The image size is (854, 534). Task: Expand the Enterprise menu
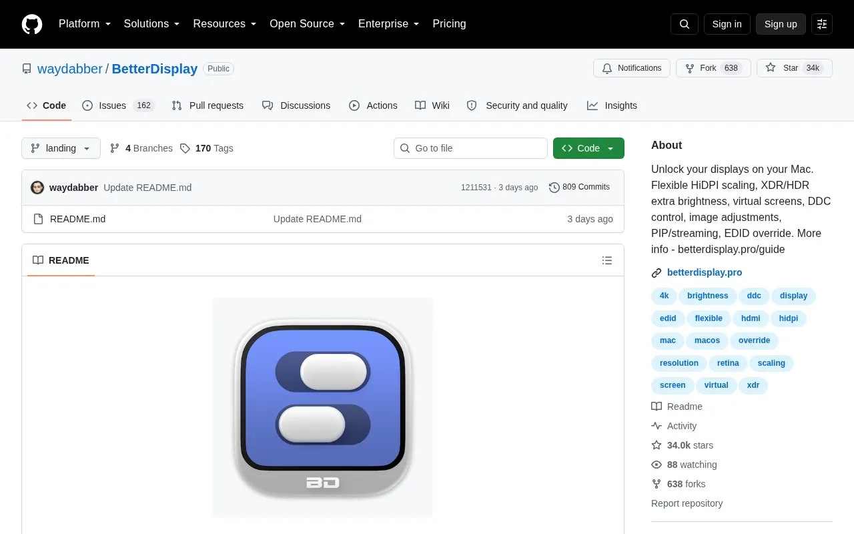[389, 24]
